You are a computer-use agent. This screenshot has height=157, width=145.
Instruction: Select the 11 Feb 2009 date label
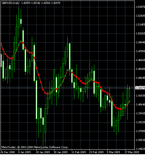click(78, 152)
